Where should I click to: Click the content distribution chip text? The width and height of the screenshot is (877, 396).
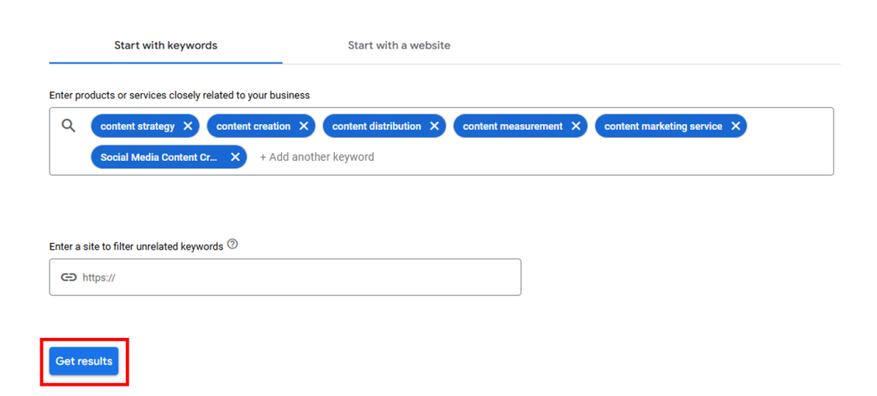(x=376, y=127)
